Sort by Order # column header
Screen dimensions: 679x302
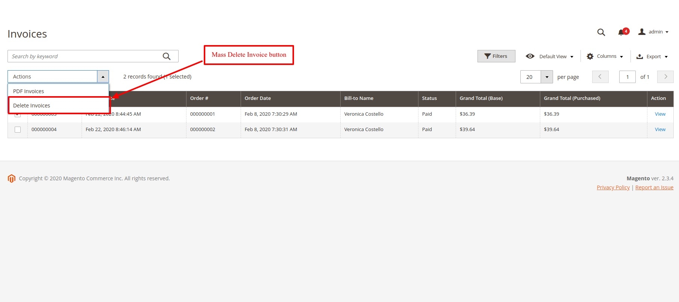tap(213, 99)
